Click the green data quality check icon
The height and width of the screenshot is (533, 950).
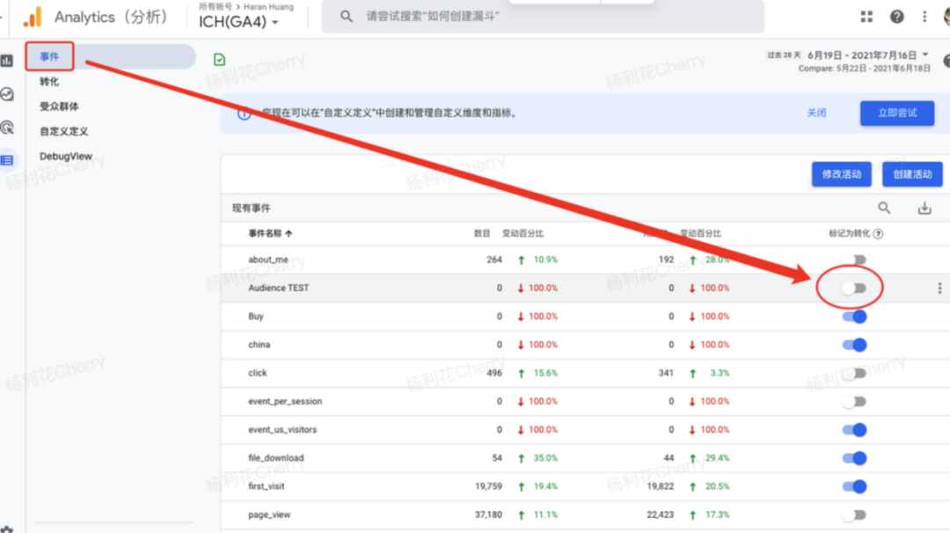[219, 59]
